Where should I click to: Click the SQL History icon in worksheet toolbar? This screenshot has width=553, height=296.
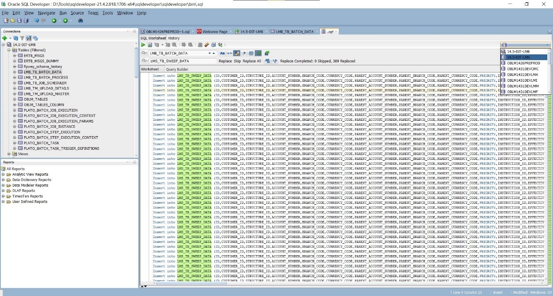pyautogui.click(x=213, y=45)
